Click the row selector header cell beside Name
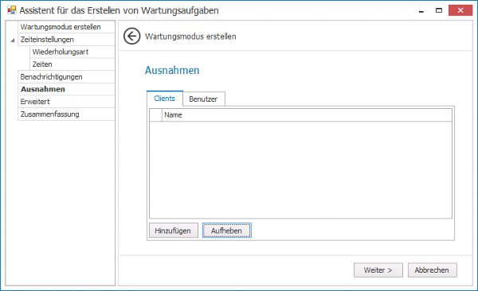 [156, 114]
